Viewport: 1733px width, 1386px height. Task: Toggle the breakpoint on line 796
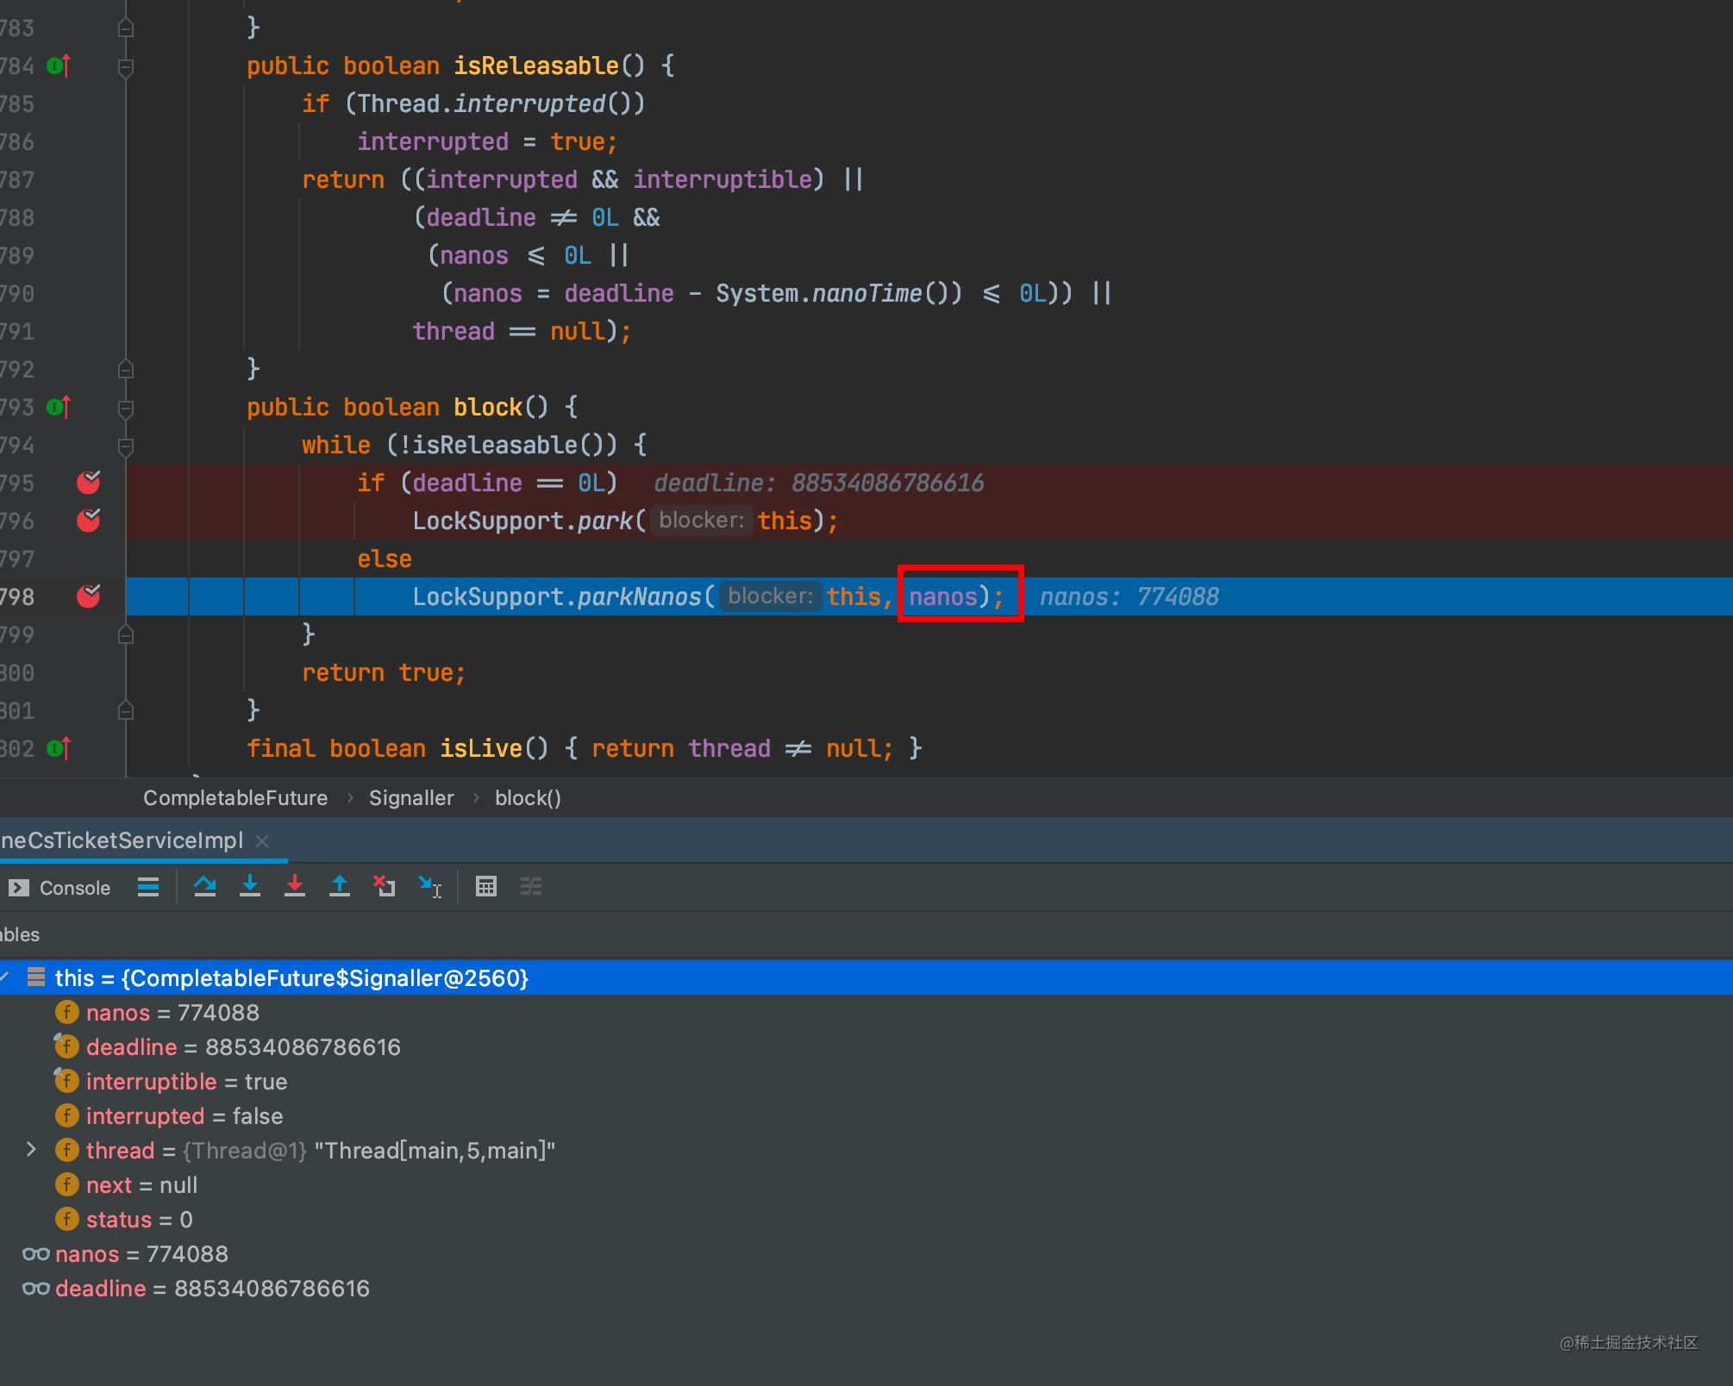click(x=89, y=521)
